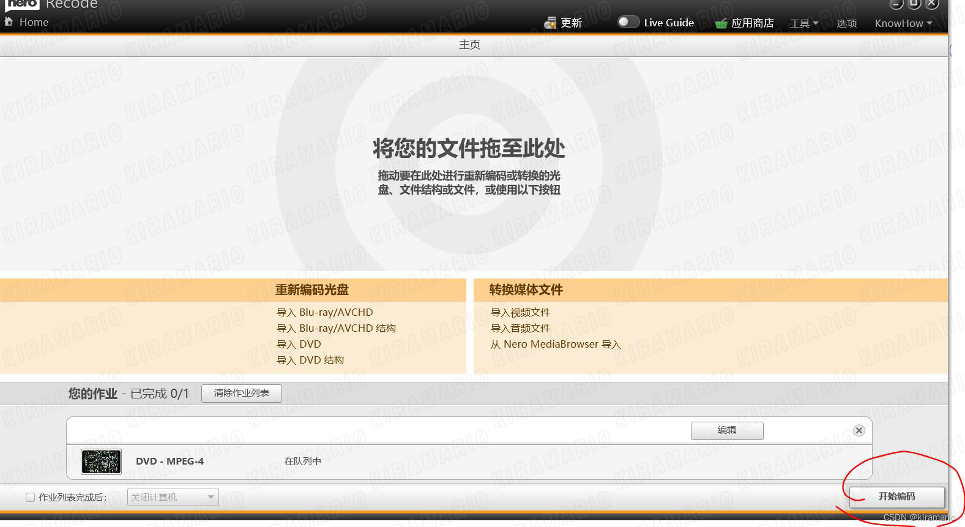This screenshot has width=965, height=527.
Task: Select the DVD - MPEG-4 job thumbnail
Action: (x=101, y=462)
